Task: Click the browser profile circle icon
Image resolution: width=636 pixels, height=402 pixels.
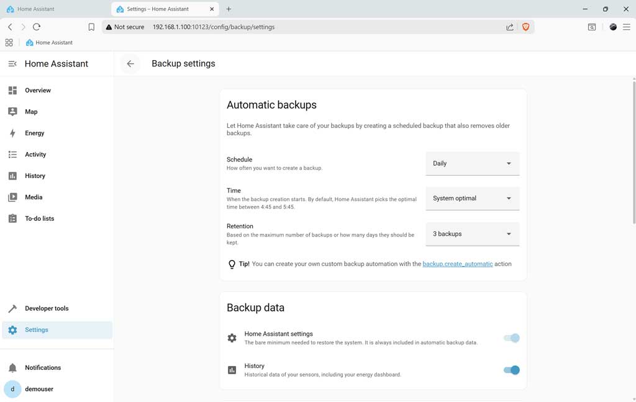Action: pyautogui.click(x=613, y=27)
